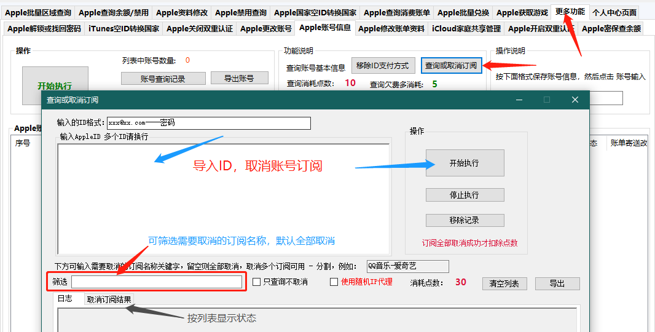Click the 移除记录 button
655x332 pixels.
[465, 220]
